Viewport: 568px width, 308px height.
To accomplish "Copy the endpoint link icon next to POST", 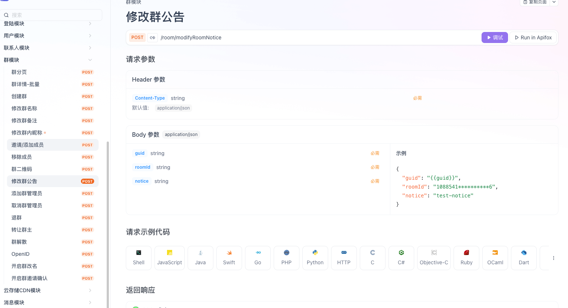I will pos(152,37).
